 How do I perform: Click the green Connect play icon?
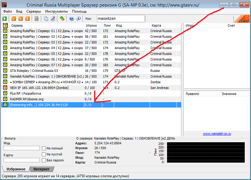point(4,18)
